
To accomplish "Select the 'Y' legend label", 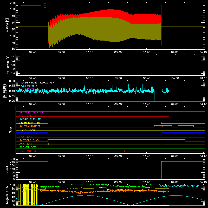I will 45,8.
